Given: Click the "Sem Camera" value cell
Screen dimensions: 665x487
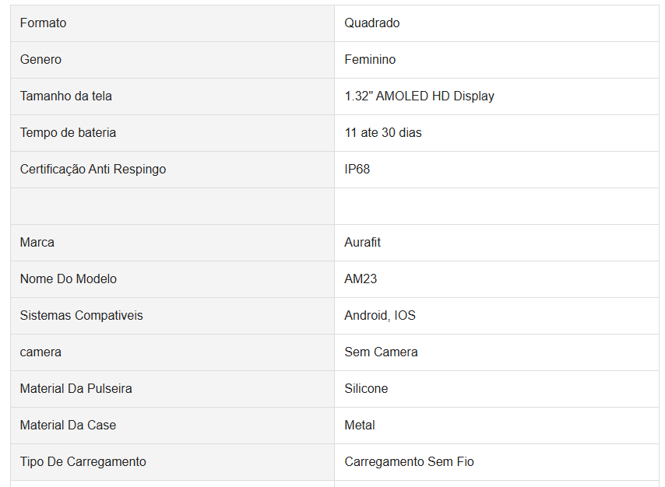Looking at the screenshot, I should [x=381, y=352].
